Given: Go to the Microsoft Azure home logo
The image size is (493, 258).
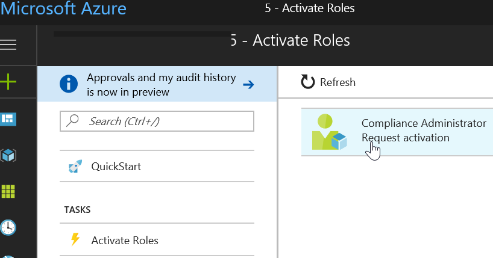Looking at the screenshot, I should pos(63,8).
